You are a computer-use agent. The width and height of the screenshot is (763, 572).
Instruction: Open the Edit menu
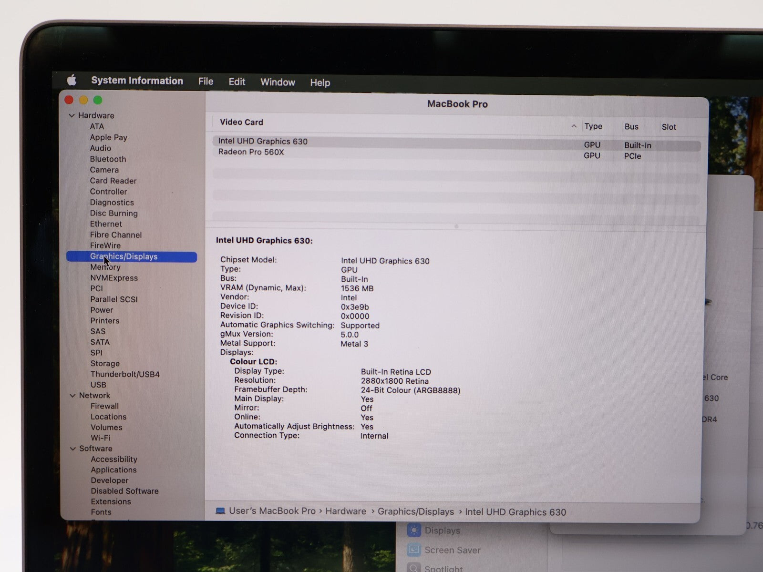237,82
